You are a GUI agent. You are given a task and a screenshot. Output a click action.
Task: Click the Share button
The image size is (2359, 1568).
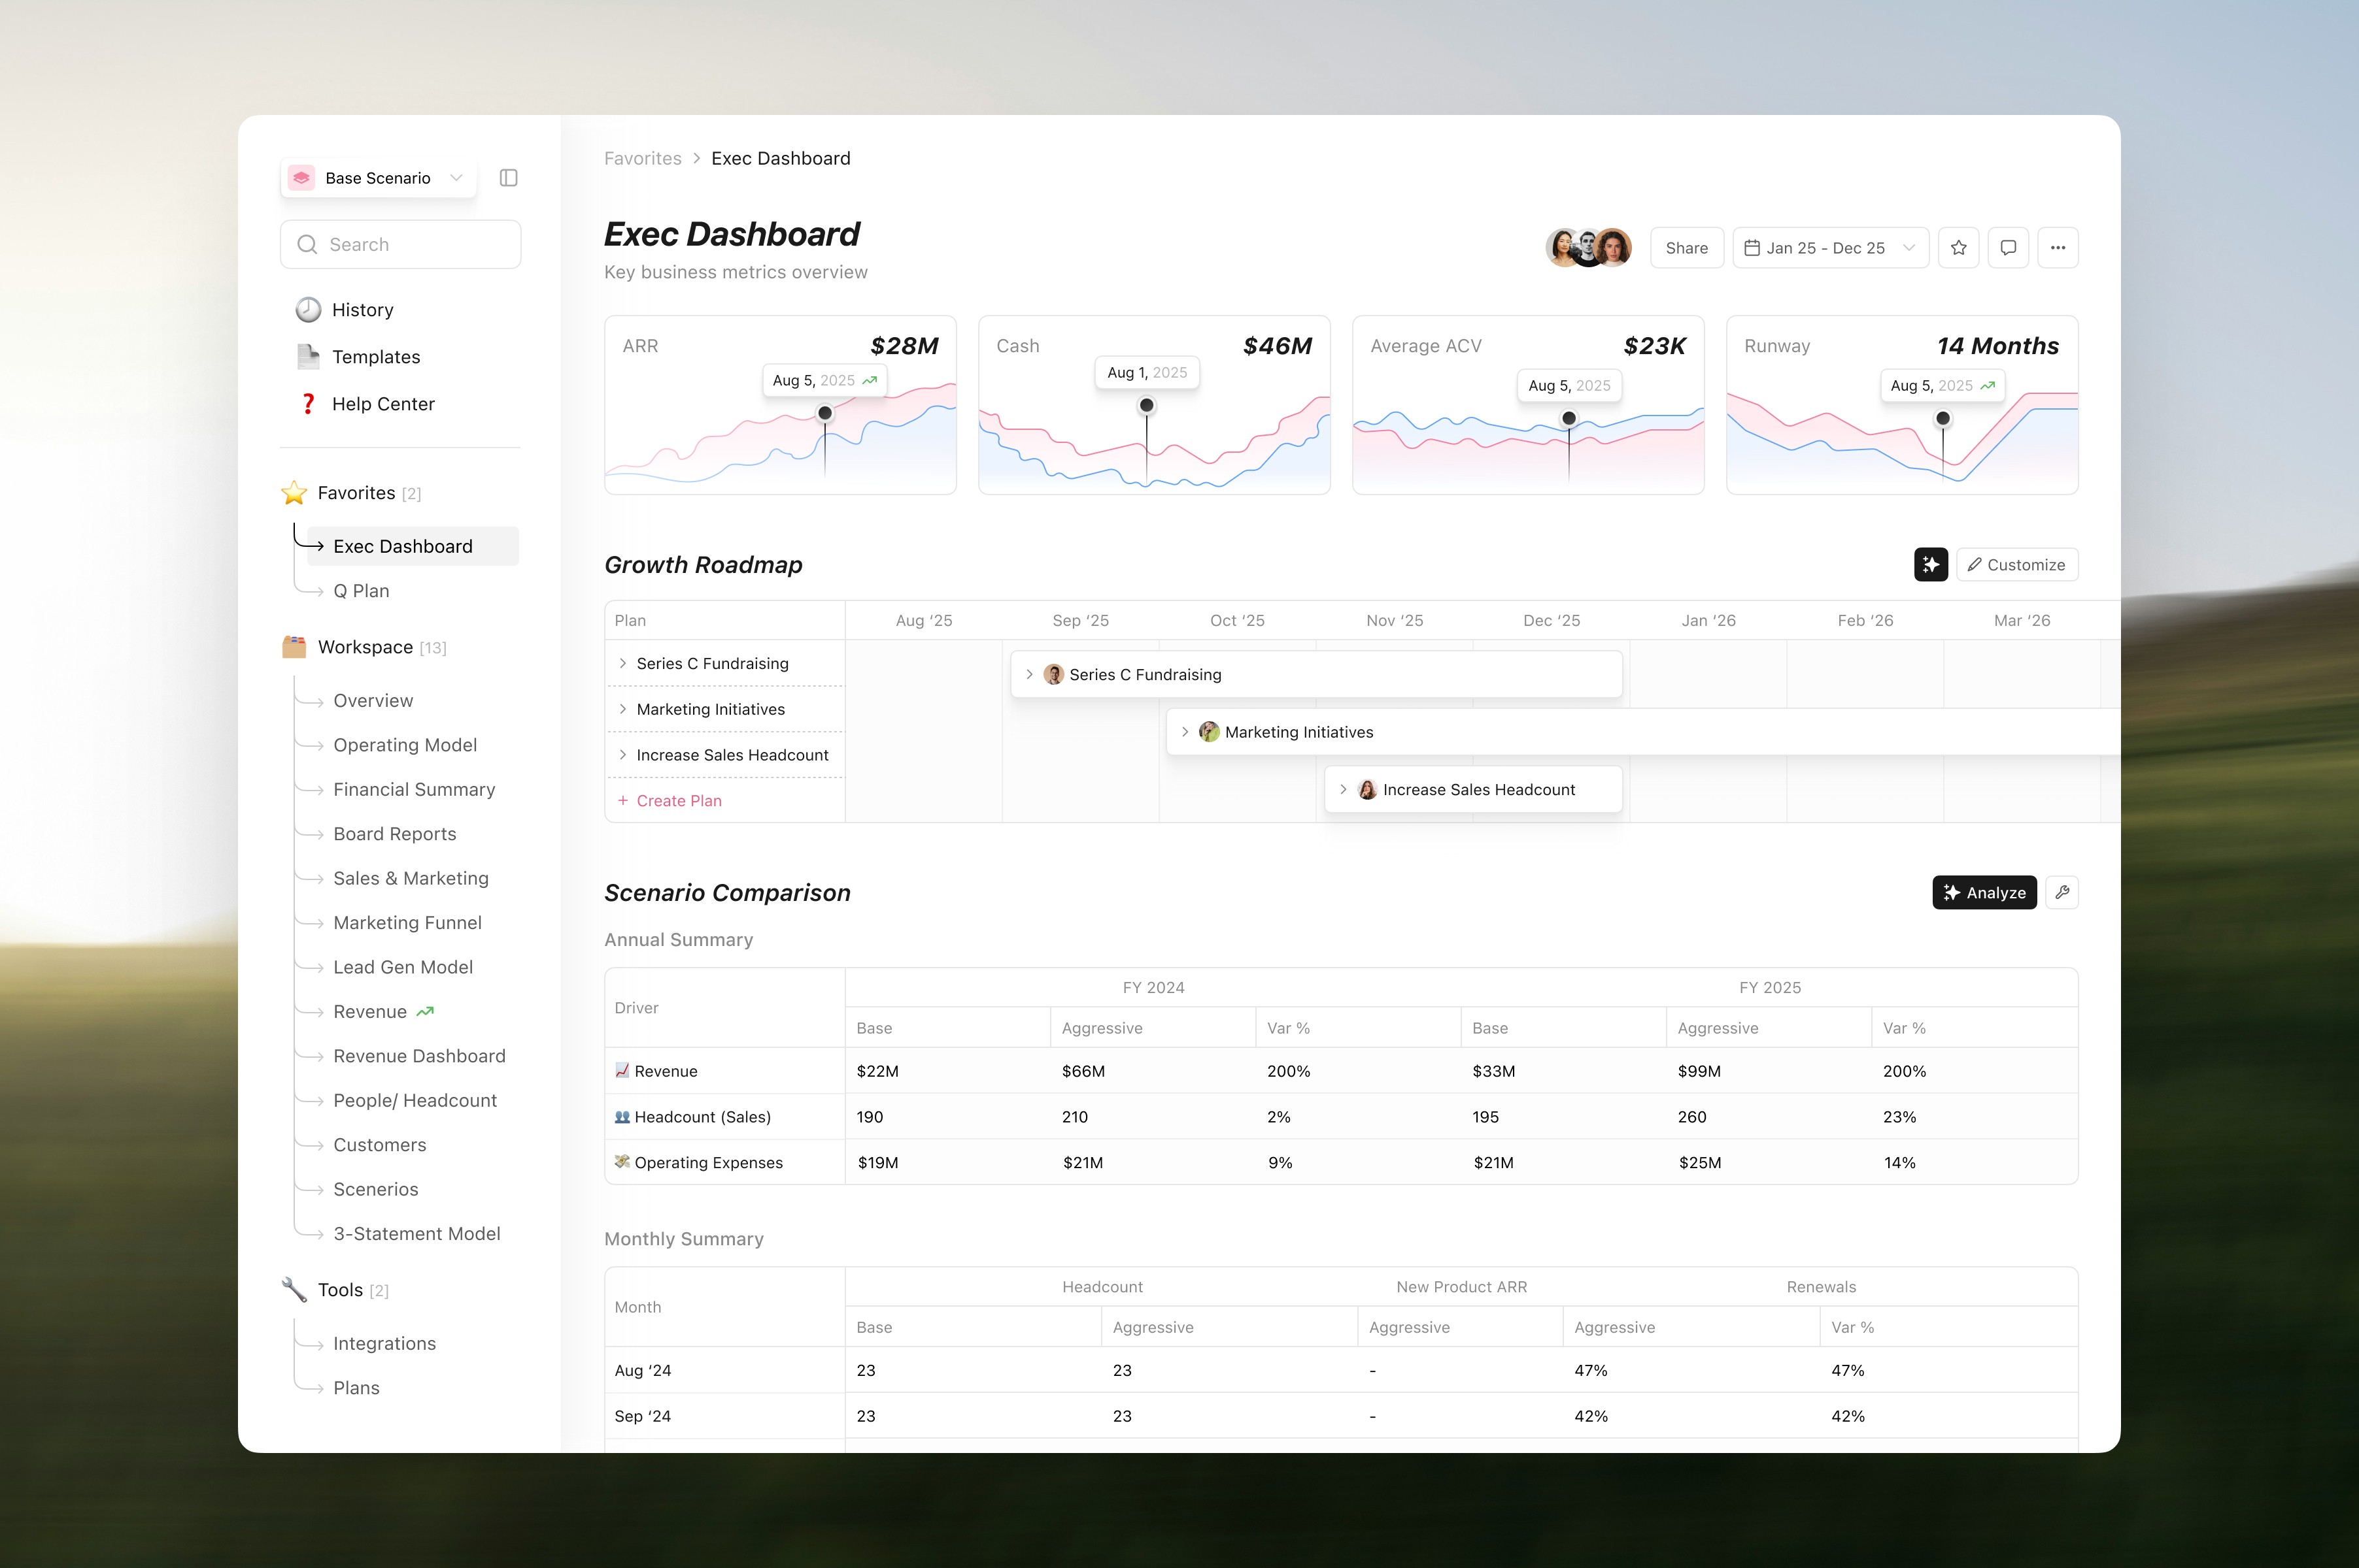1686,248
